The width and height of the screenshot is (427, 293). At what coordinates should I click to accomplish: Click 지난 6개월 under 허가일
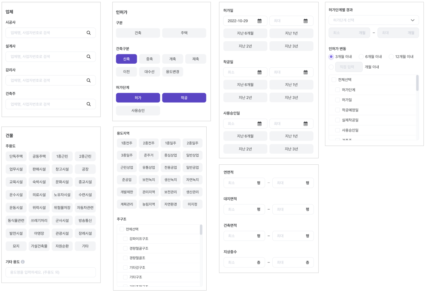(x=245, y=33)
